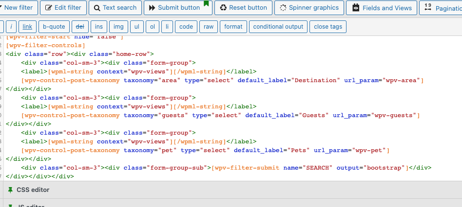The image size is (462, 207).
Task: Click wpv-filter-submit shortcode name
Action: 247,168
